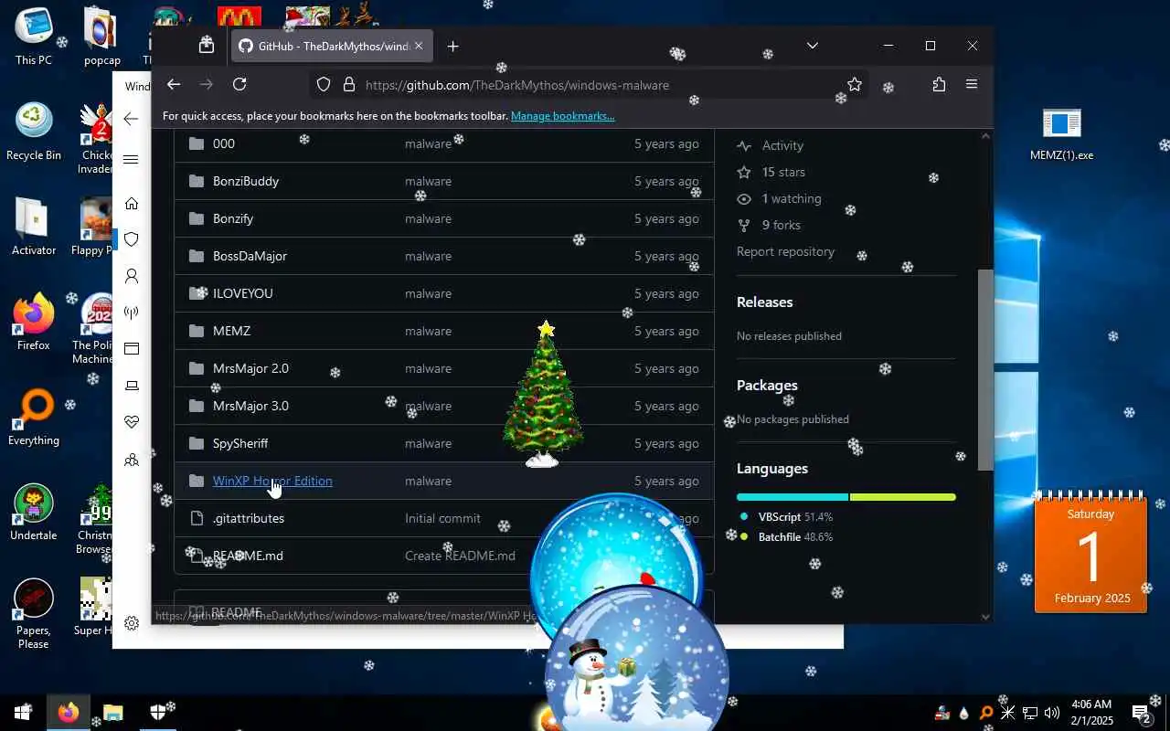Open a new Firefox tab

pos(452,46)
